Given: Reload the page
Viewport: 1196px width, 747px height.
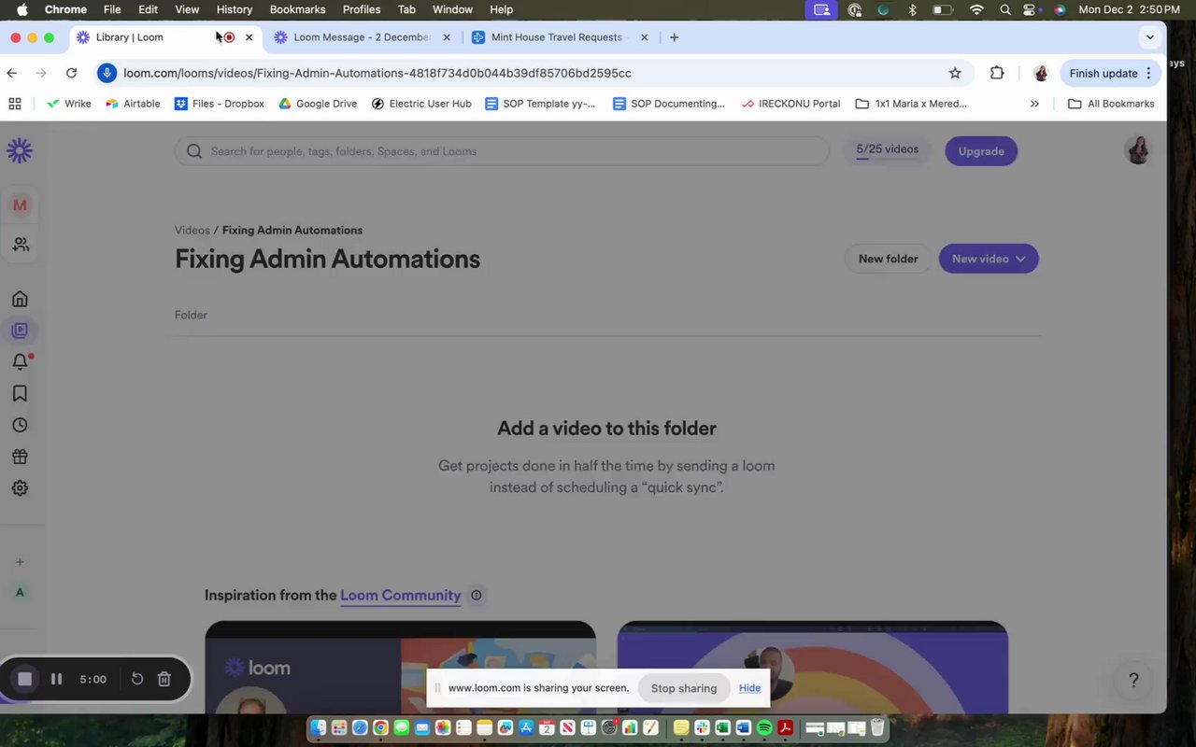Looking at the screenshot, I should click(71, 73).
